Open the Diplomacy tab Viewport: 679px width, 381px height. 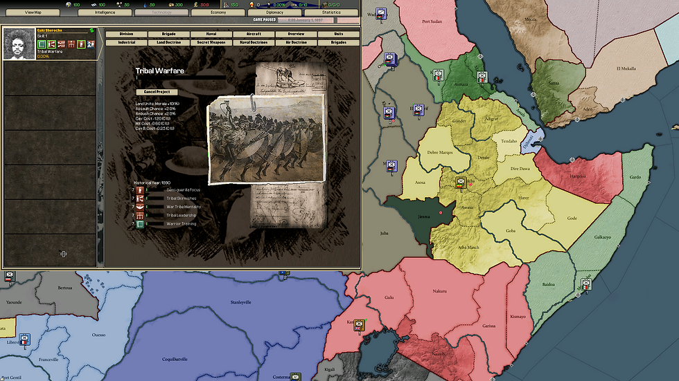[274, 12]
